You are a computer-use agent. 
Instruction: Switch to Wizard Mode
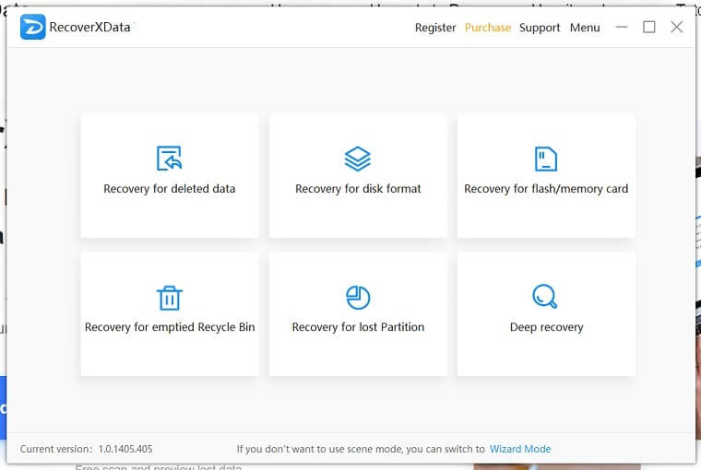(x=520, y=449)
